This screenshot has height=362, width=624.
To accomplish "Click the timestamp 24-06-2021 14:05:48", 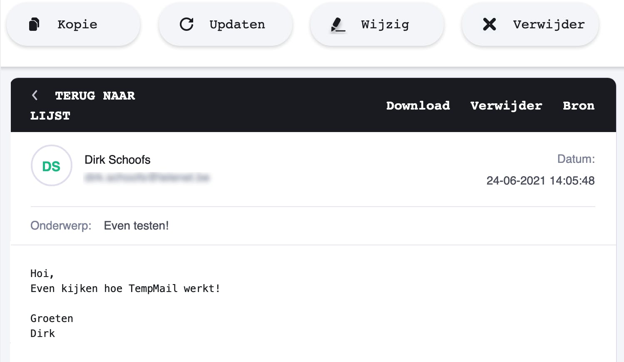I will coord(540,181).
